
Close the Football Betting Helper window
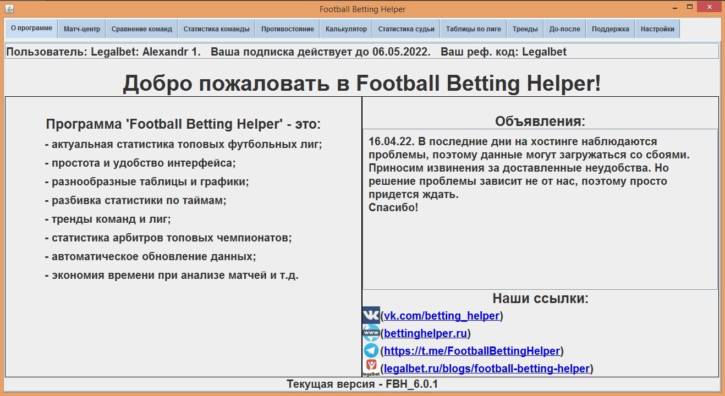pos(709,7)
